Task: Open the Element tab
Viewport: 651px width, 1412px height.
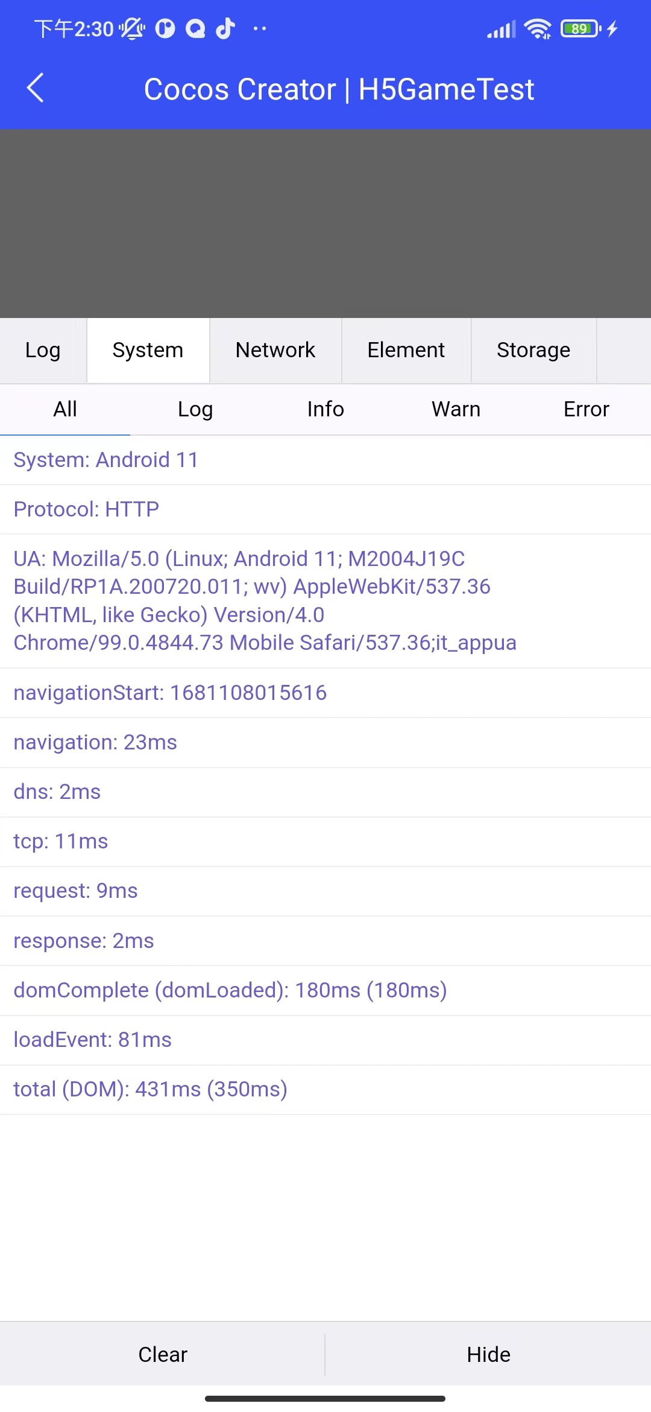Action: (406, 350)
